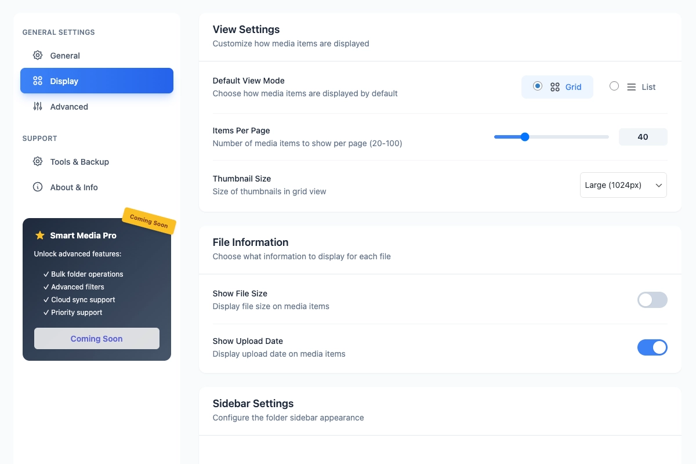Select the List view radio button
The height and width of the screenshot is (464, 696).
click(614, 85)
